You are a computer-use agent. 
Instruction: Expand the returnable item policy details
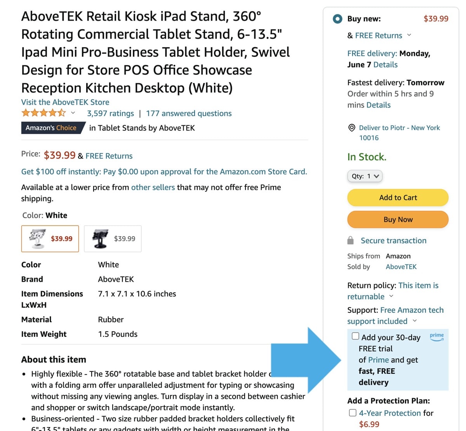click(x=391, y=296)
